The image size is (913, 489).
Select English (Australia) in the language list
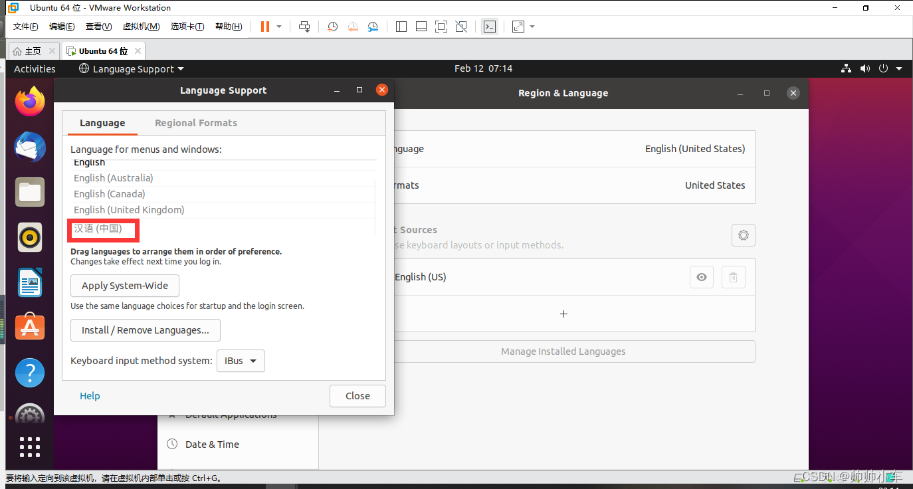click(x=223, y=178)
